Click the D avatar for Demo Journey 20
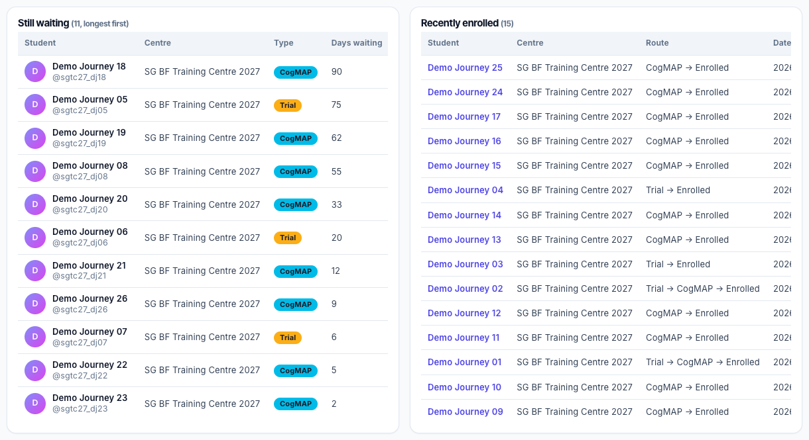809x440 pixels. (x=35, y=204)
